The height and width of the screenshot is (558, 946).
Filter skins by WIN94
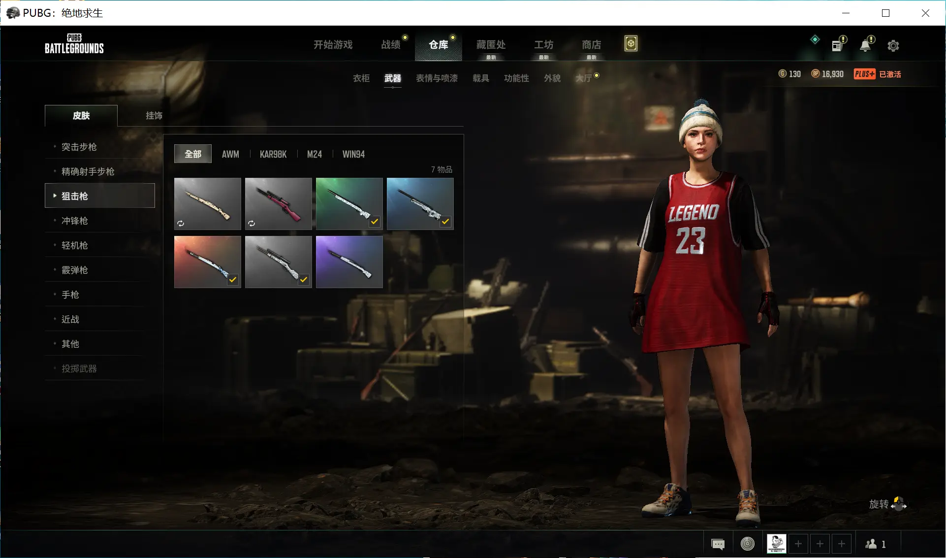tap(353, 154)
